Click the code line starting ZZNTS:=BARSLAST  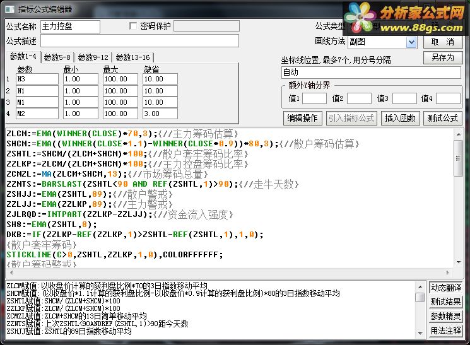click(152, 184)
